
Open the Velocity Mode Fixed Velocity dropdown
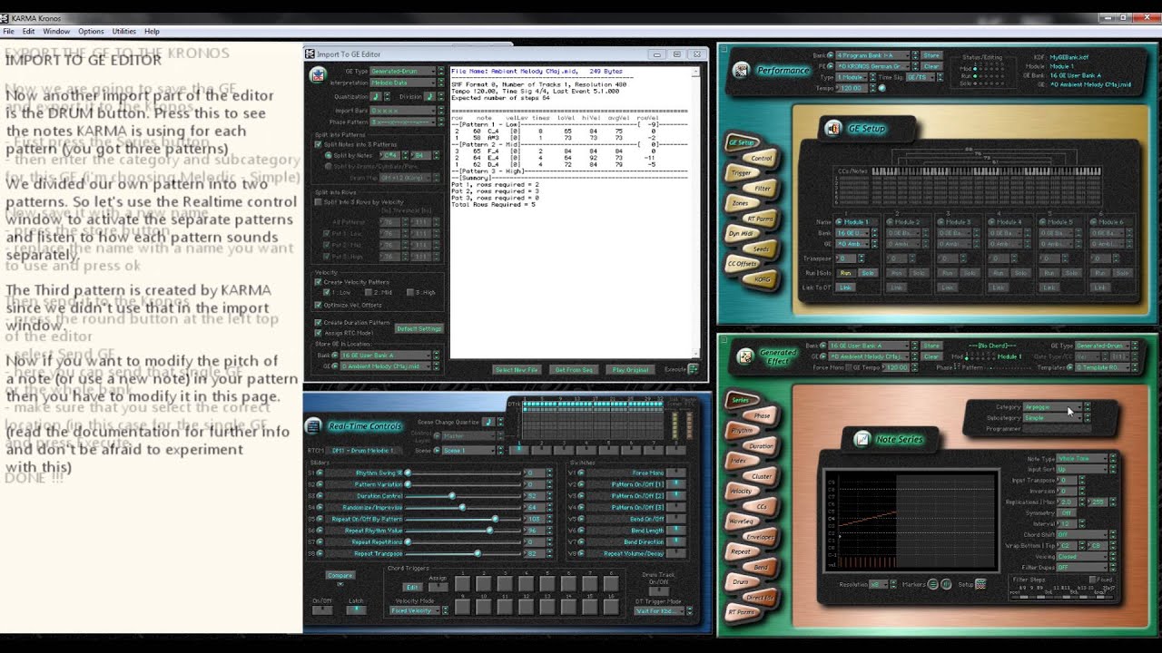[415, 610]
